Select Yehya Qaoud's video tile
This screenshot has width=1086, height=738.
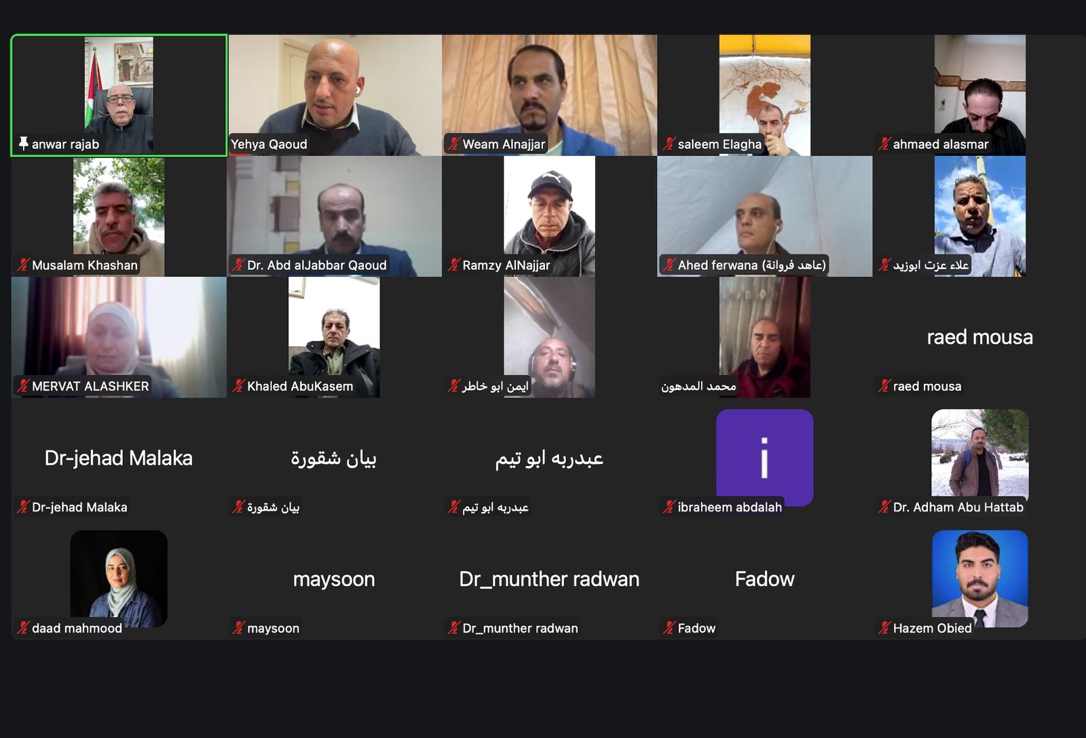click(335, 95)
